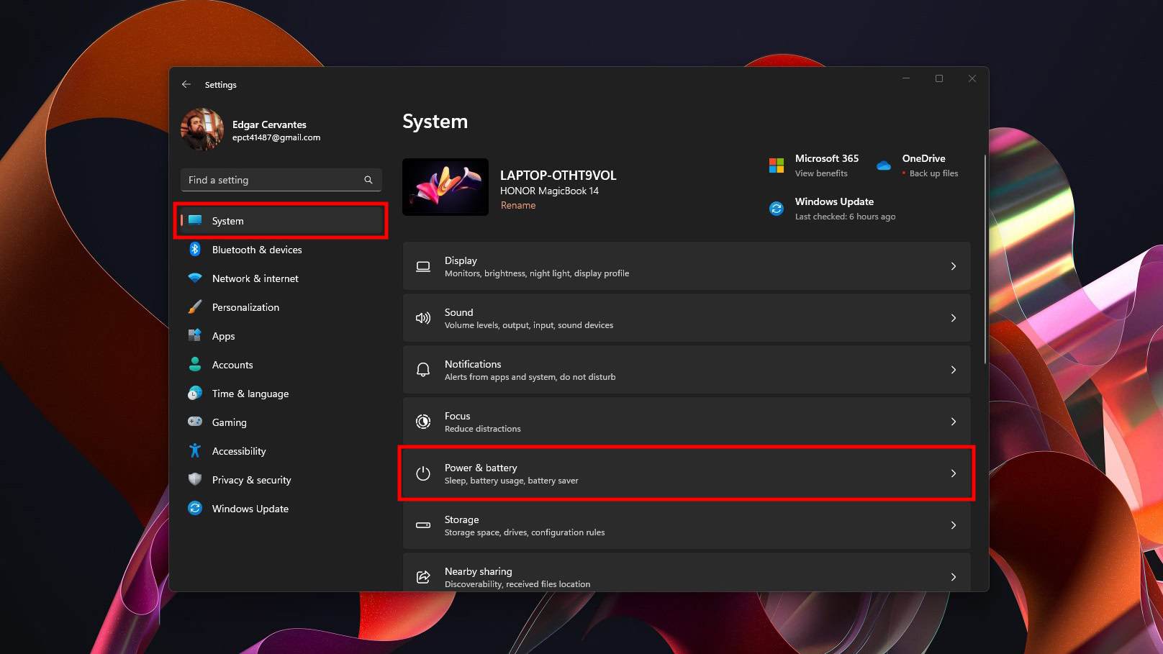Image resolution: width=1163 pixels, height=654 pixels.
Task: Expand Power & battery chevron arrow
Action: coord(953,473)
